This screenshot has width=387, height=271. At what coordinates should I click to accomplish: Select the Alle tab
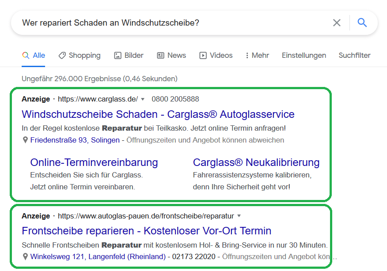(x=33, y=56)
